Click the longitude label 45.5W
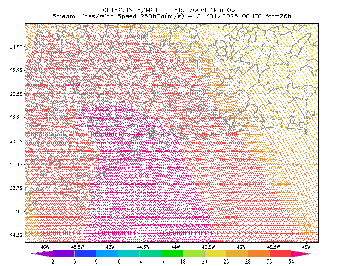The height and width of the screenshot is (266, 344). pos(78,247)
